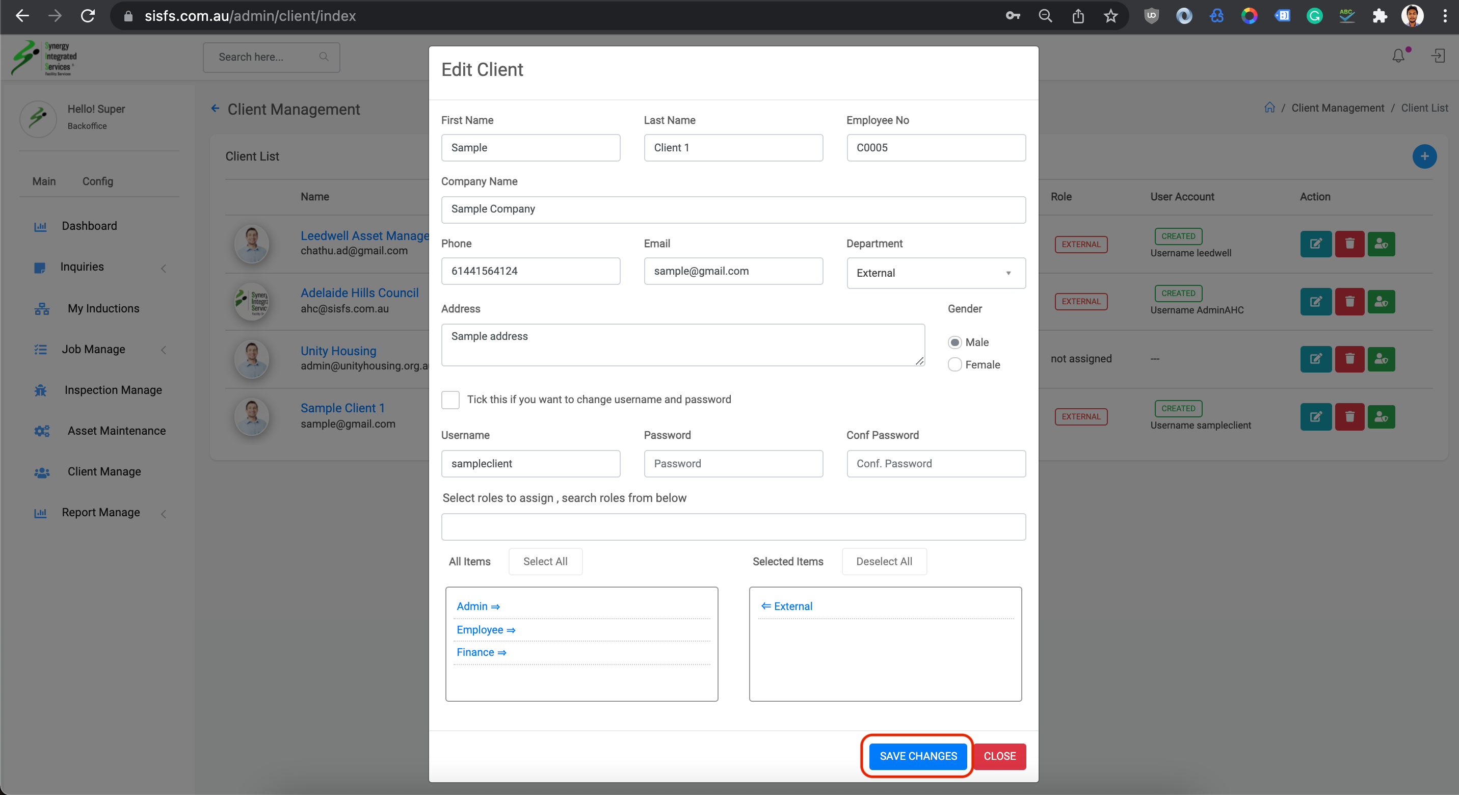Select the Male gender radio button
Screen dimensions: 1459x795
pos(954,342)
